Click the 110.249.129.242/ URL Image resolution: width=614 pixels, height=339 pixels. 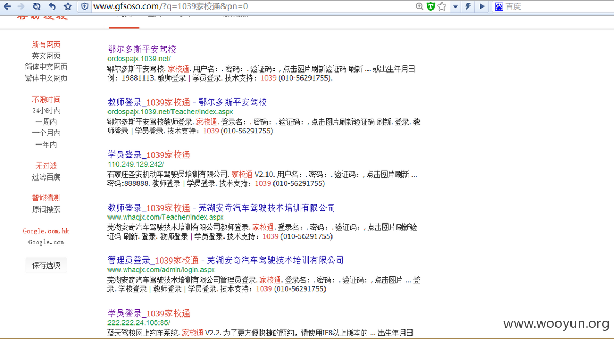click(136, 164)
